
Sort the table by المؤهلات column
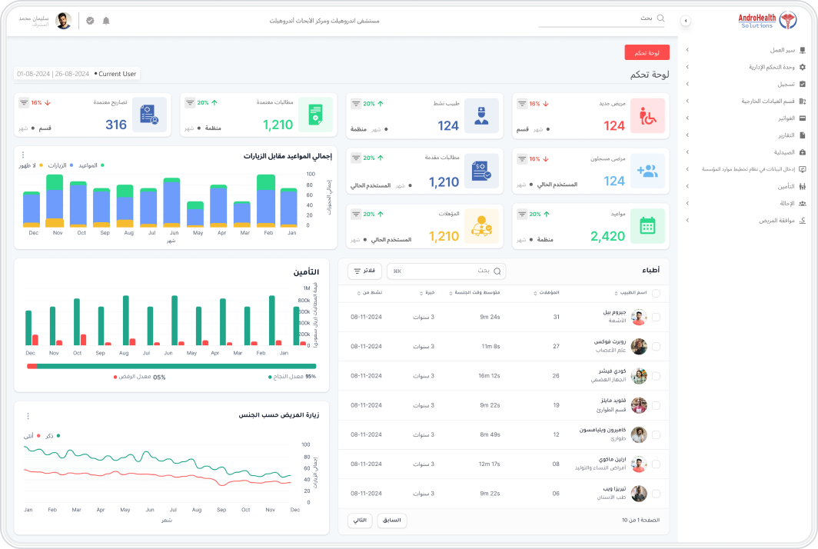(547, 293)
